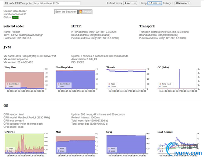This screenshot has width=204, height=159.
Task: Open the Refresh every interval dropdown
Action: pos(130,3)
